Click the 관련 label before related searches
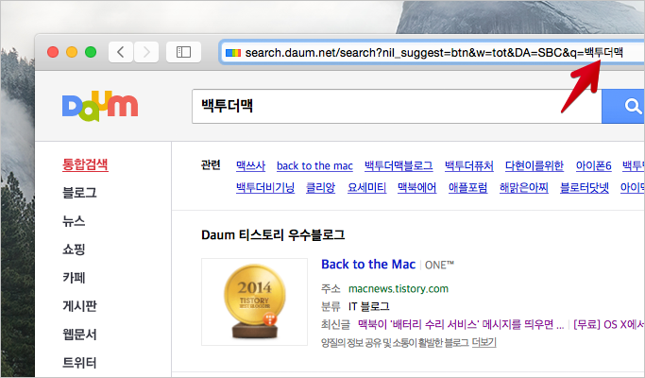The width and height of the screenshot is (645, 378). point(211,164)
